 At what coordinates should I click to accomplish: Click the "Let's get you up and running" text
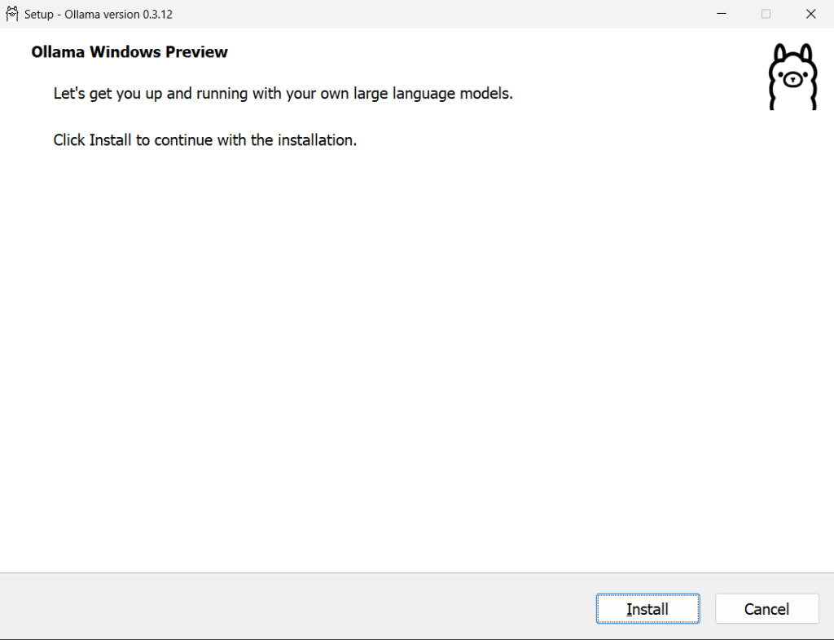pyautogui.click(x=163, y=94)
